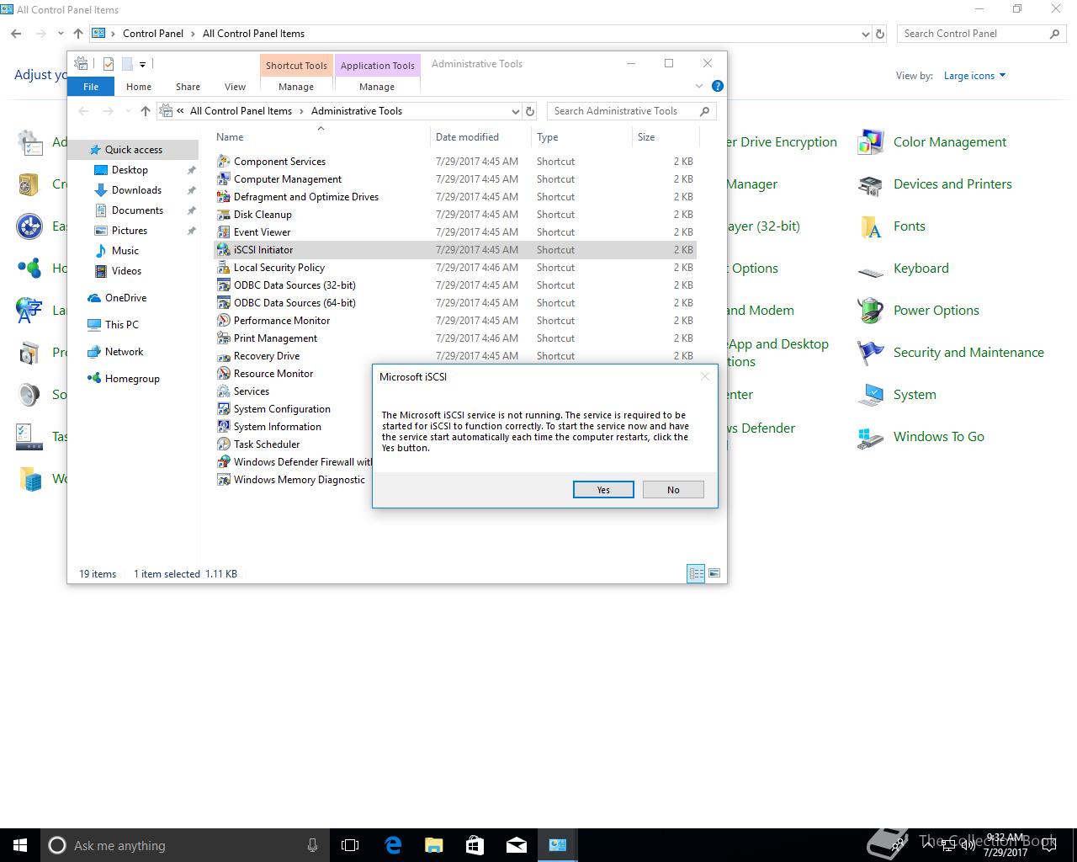Expand the ribbon with chevron arrow
Screen dimensions: 1077x862
click(x=698, y=86)
